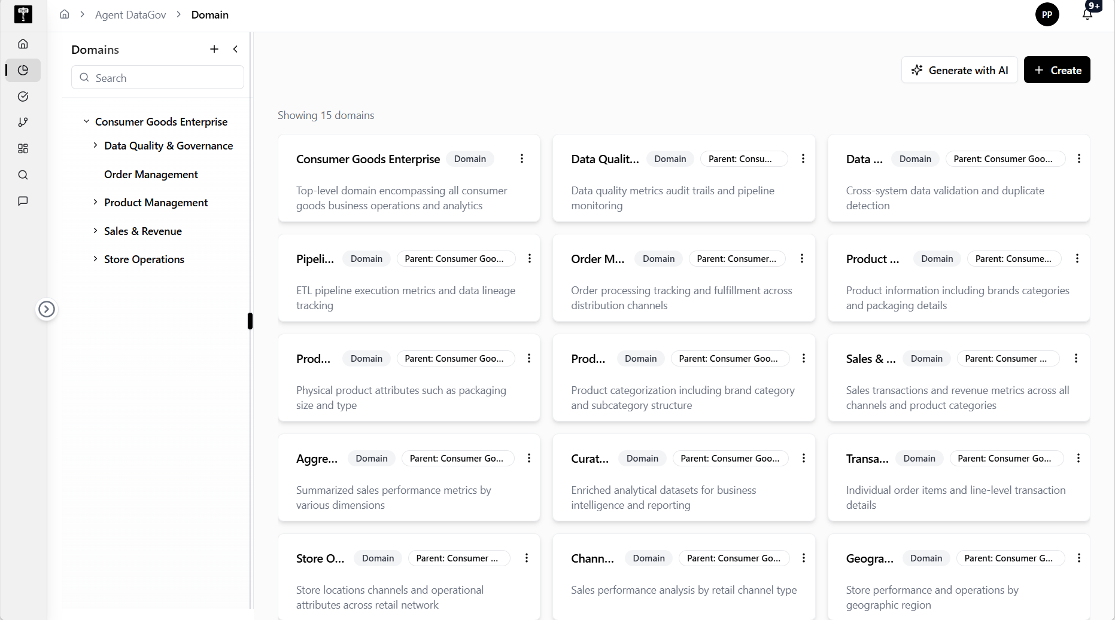Screen dimensions: 1115x620
Task: Click the search icon in left sidebar
Action: (x=23, y=175)
